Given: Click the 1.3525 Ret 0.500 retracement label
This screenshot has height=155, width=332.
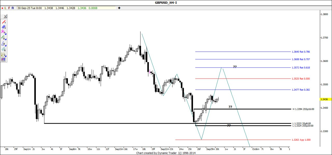Looking at the screenshot, I should [301, 79].
